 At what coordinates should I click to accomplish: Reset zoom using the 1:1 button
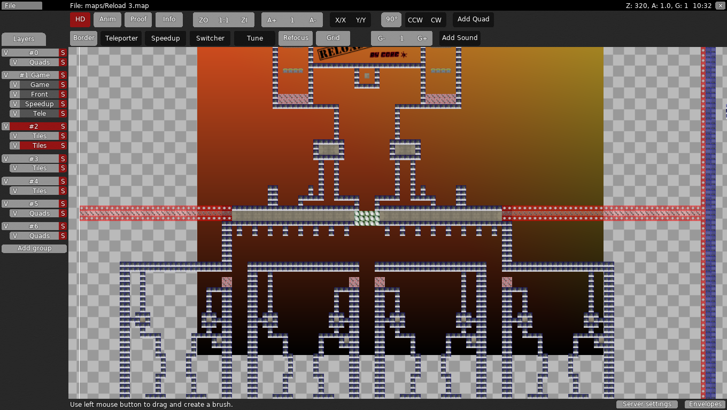click(223, 20)
